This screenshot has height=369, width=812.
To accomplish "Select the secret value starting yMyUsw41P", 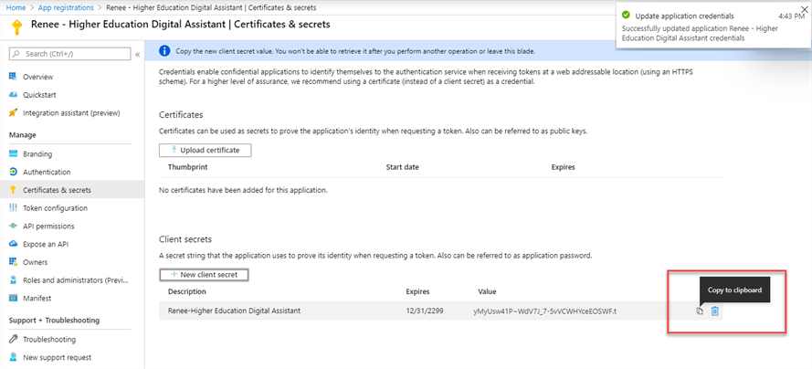I will pyautogui.click(x=544, y=311).
